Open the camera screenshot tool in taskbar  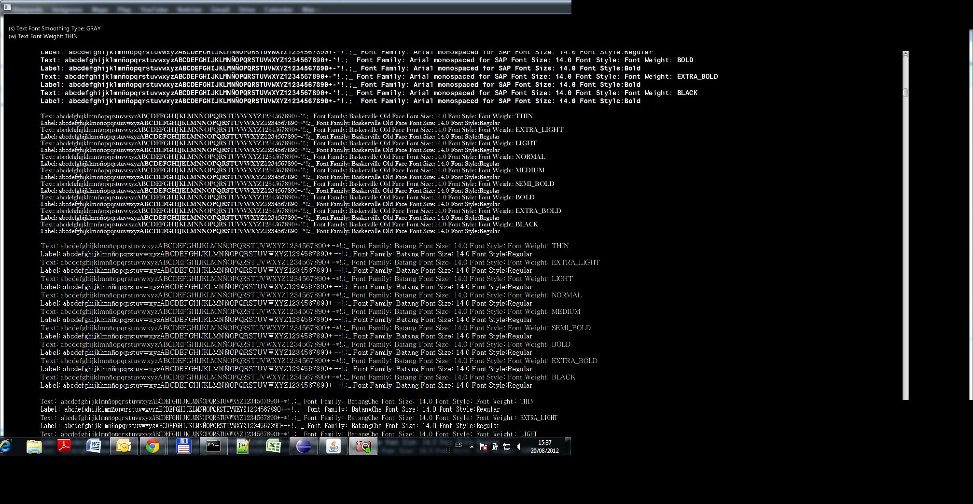pyautogui.click(x=363, y=447)
